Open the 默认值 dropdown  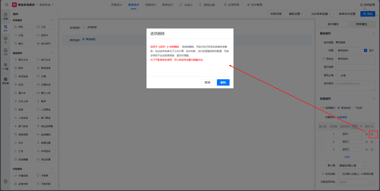pos(353,165)
